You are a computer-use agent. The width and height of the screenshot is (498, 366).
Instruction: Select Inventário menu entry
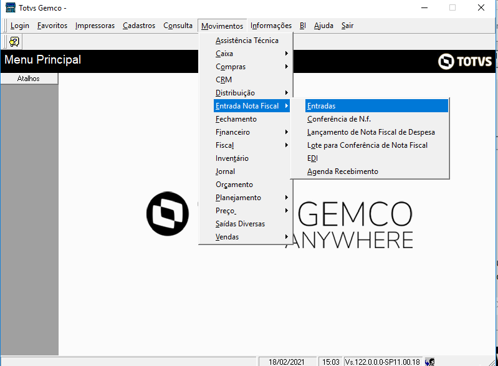252,158
